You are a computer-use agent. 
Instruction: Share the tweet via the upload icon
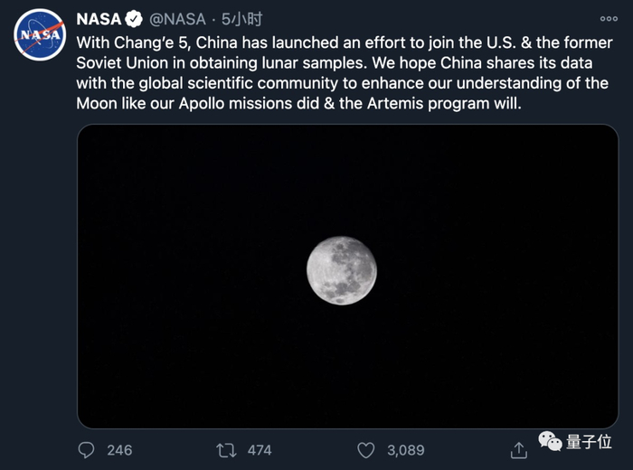click(519, 449)
